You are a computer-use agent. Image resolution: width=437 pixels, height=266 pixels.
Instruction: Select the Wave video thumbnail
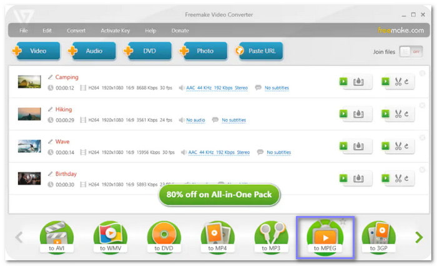coord(29,146)
